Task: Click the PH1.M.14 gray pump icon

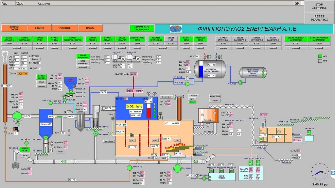Action: [x=187, y=78]
